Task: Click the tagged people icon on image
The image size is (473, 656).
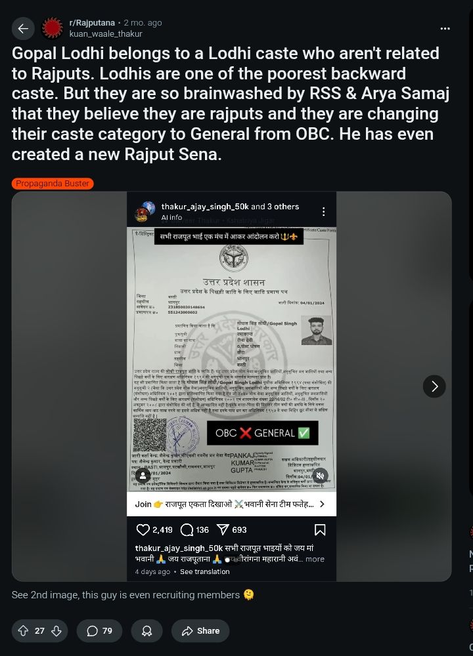Action: tap(143, 476)
